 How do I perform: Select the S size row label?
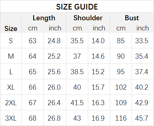click(x=11, y=41)
